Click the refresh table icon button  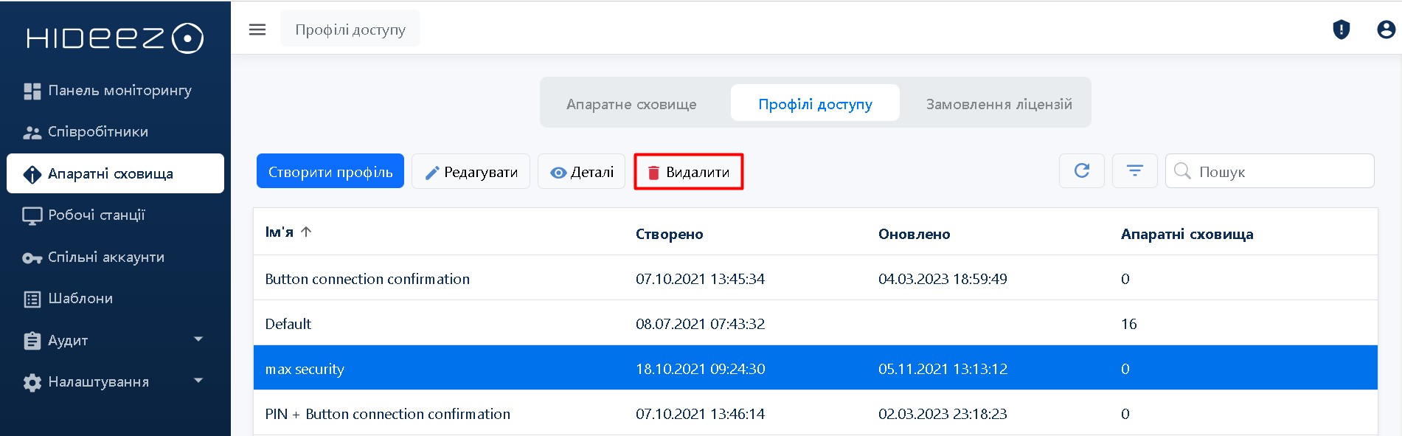1081,171
